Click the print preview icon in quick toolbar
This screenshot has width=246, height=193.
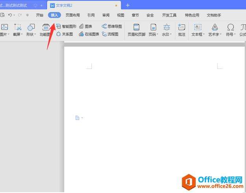coord(2,15)
